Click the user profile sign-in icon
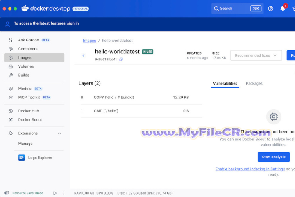Screen dimensions: 295x197 7,24
